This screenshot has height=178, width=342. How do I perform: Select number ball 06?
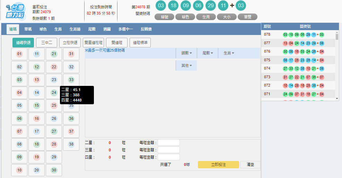[x=19, y=118]
